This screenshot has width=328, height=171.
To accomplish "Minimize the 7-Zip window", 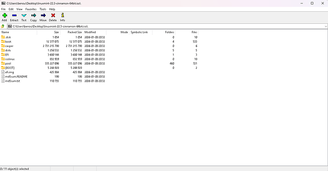I will pyautogui.click(x=302, y=3).
